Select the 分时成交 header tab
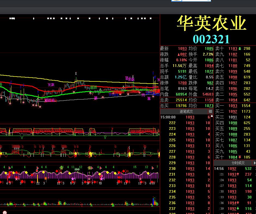The height and width of the screenshot is (214, 256). pos(238,163)
